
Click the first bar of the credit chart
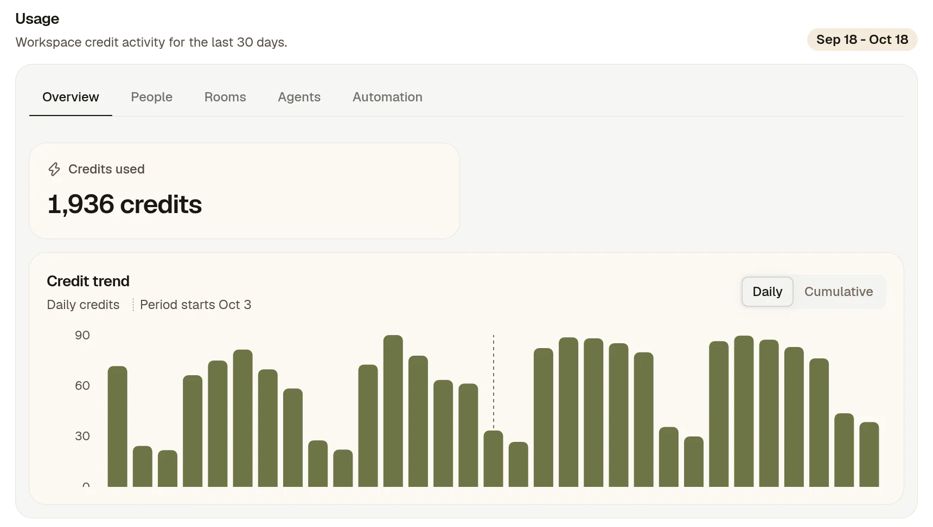(117, 427)
